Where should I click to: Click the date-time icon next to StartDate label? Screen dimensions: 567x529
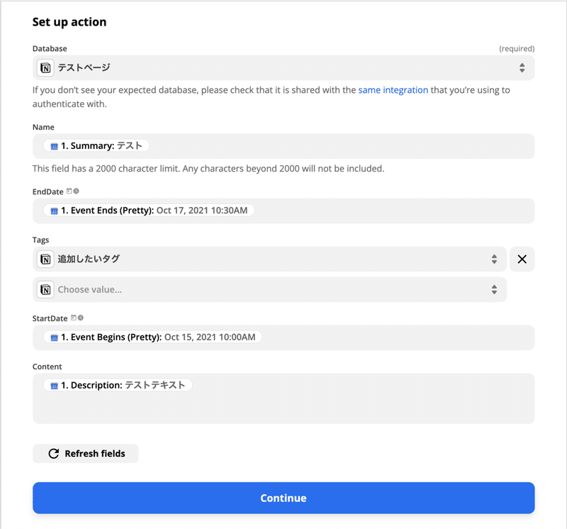77,318
